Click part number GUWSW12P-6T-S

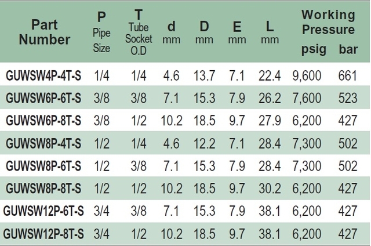point(43,211)
